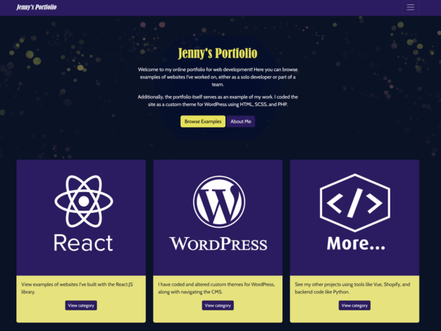
Task: Open the About Me button
Action: pos(240,121)
